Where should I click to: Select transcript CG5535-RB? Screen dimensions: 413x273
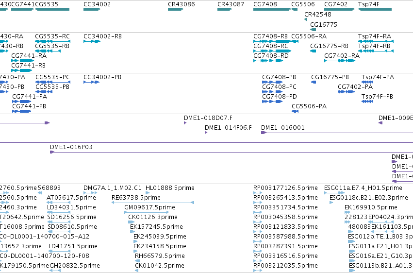point(48,51)
